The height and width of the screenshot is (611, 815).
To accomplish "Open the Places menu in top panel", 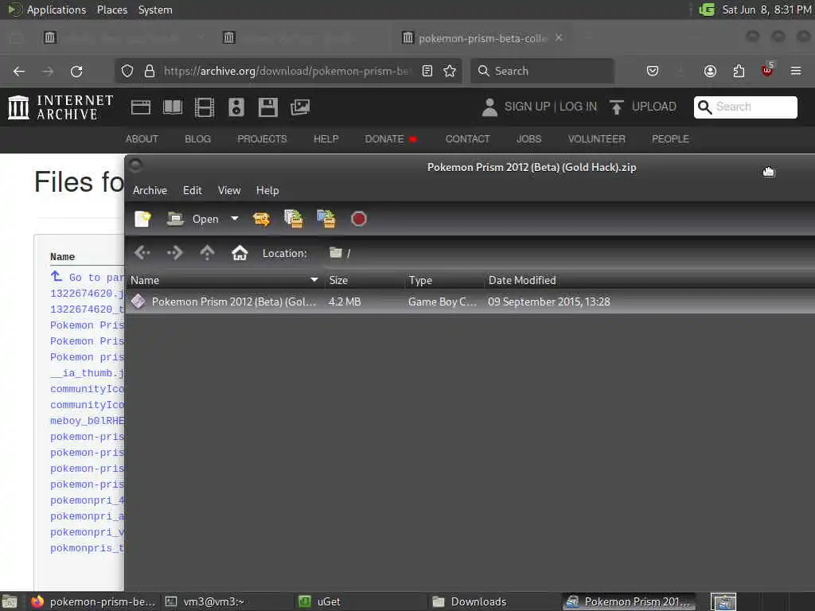I will point(112,10).
